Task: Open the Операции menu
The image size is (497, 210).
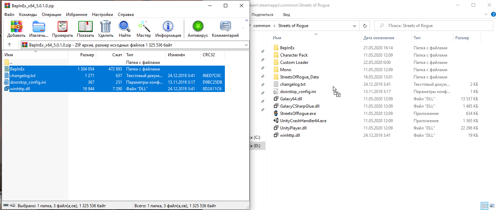Action: 51,15
